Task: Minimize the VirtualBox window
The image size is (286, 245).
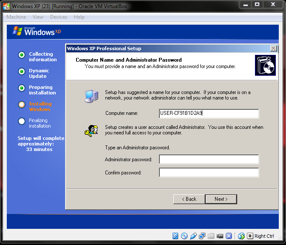Action: pyautogui.click(x=246, y=5)
